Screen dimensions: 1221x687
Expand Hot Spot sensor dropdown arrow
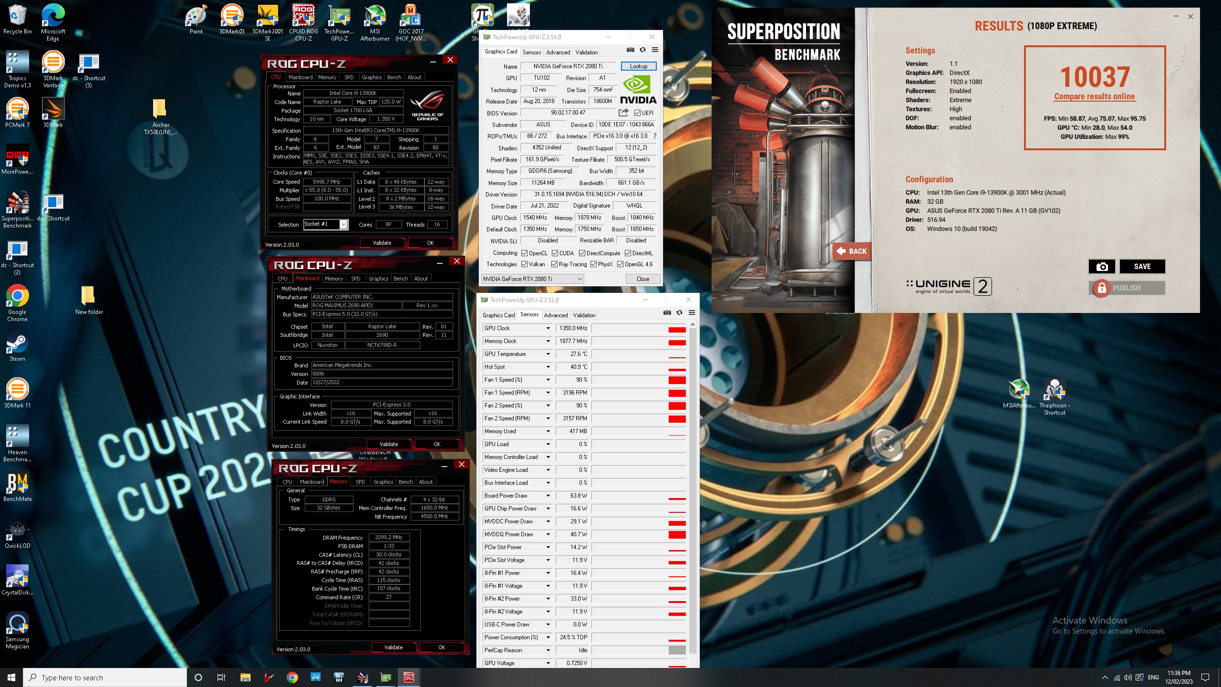[x=548, y=367]
